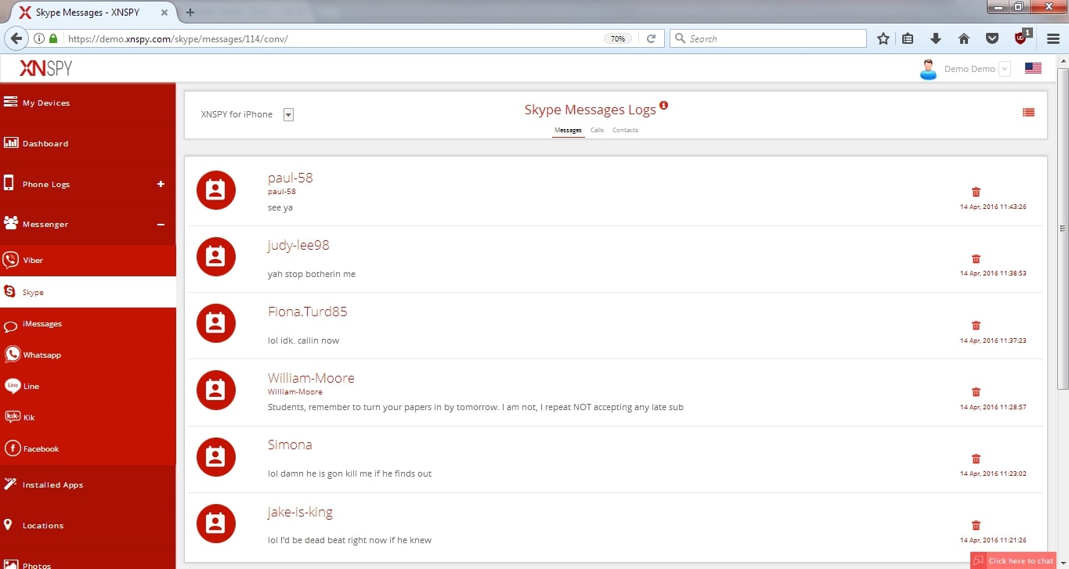Open the paul-58 conversation name link
1069x569 pixels.
pos(290,178)
